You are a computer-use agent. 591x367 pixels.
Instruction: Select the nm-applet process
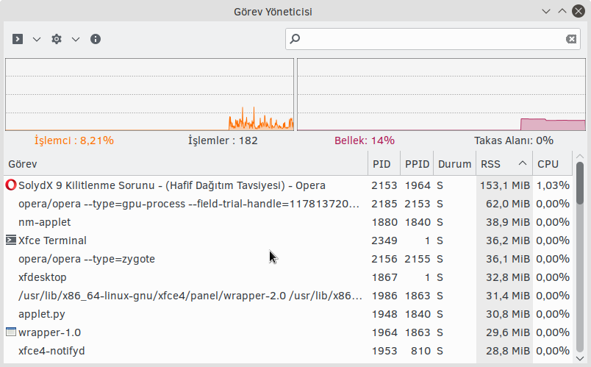[x=288, y=222]
